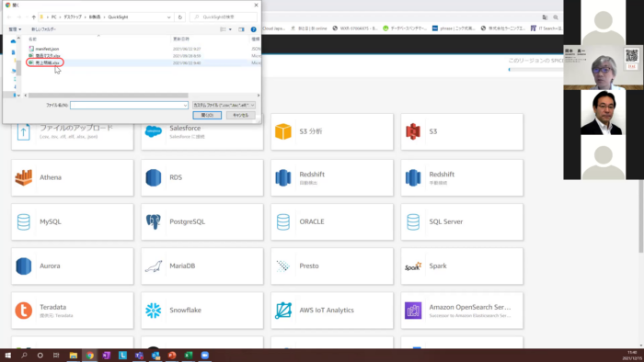Pick the Redshift manual connect icon
The height and width of the screenshot is (362, 644).
point(413,177)
